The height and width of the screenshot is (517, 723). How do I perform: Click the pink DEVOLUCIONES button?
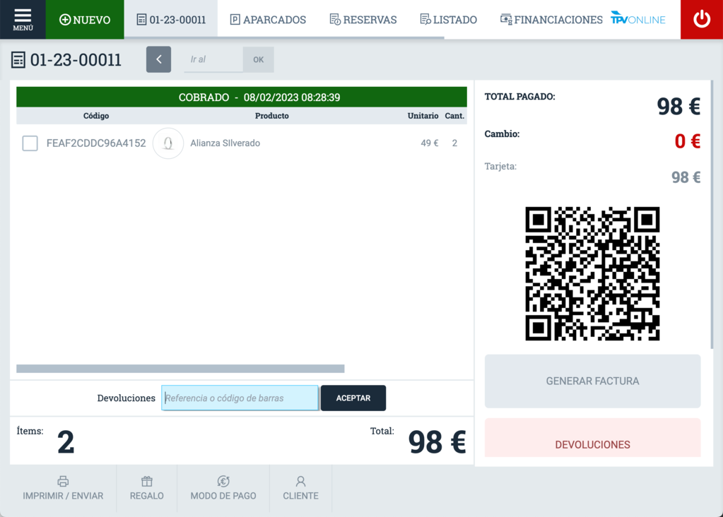(x=592, y=438)
